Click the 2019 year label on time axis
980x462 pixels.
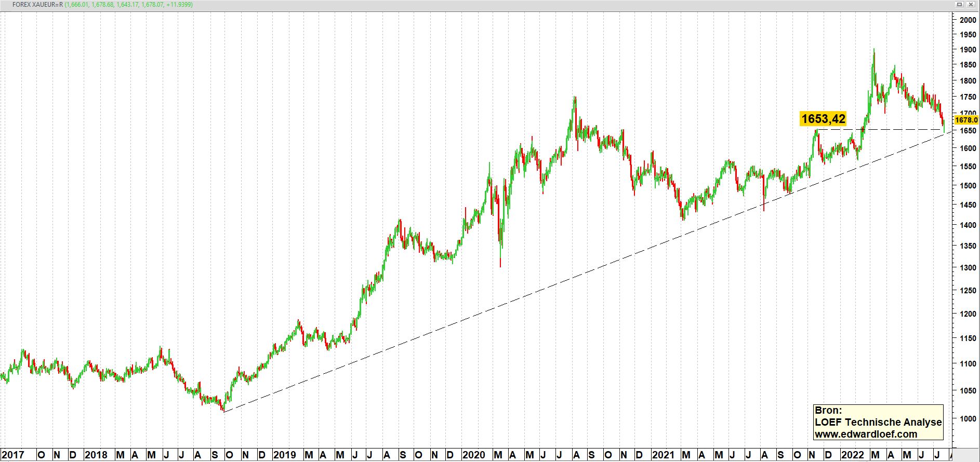pyautogui.click(x=285, y=455)
